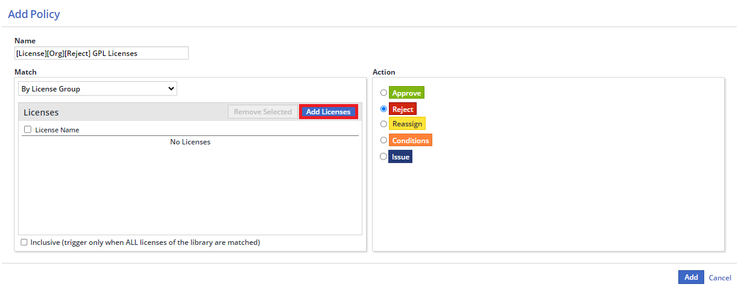The image size is (741, 287).
Task: Open the By License Group dropdown
Action: click(x=97, y=89)
